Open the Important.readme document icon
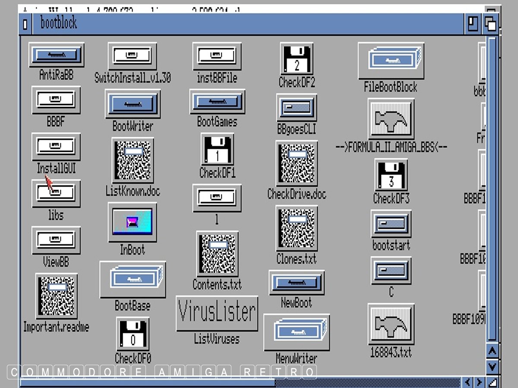Screen dimensions: 518x388 tap(57, 296)
